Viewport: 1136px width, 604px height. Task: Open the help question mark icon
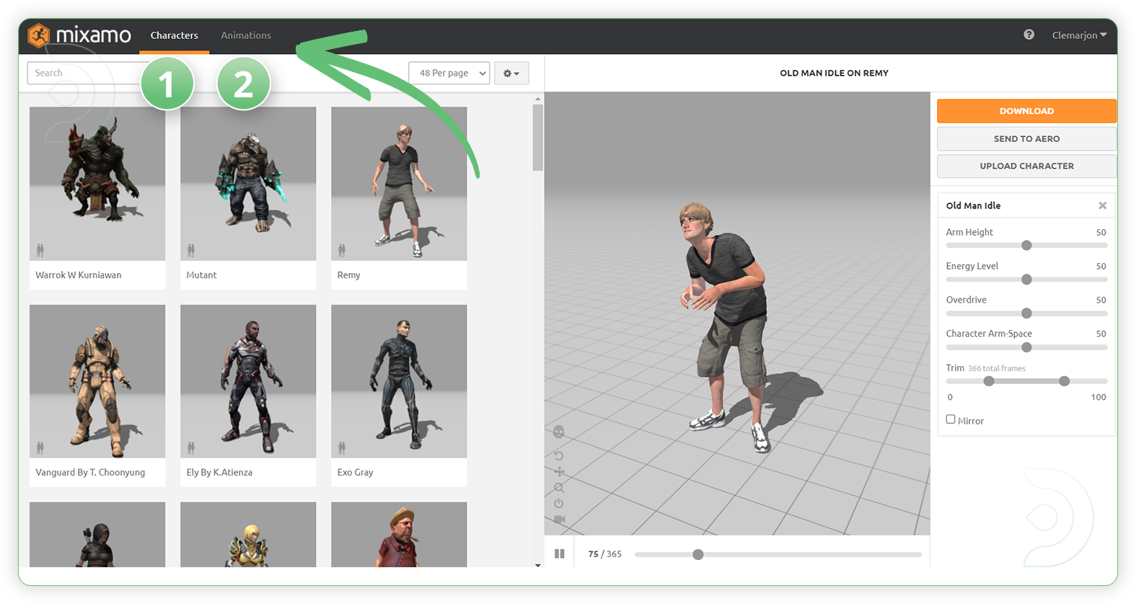click(1029, 35)
